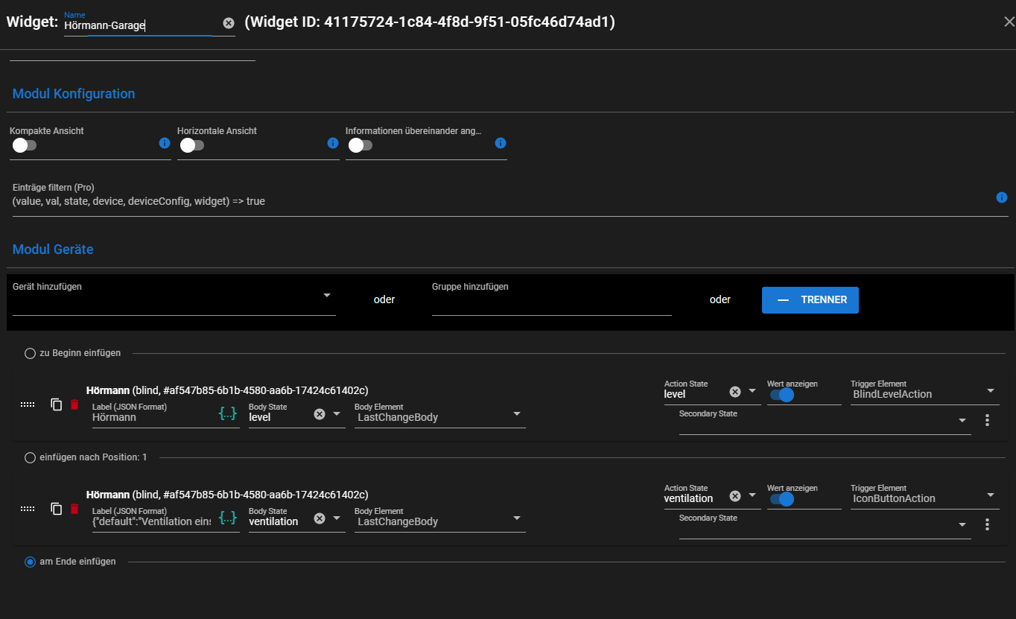Expand Action State dropdown for ventilation

pos(752,496)
